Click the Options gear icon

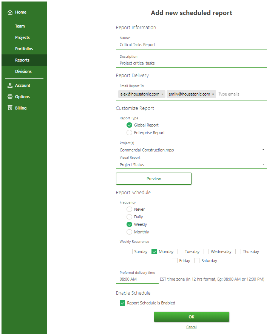[10, 97]
